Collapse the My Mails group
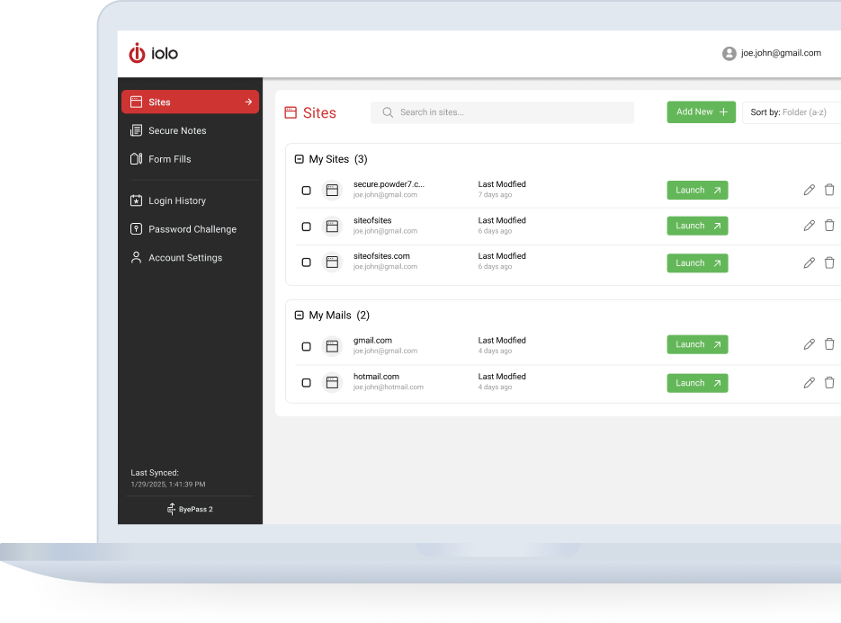Viewport: 841px width, 623px height. click(300, 316)
